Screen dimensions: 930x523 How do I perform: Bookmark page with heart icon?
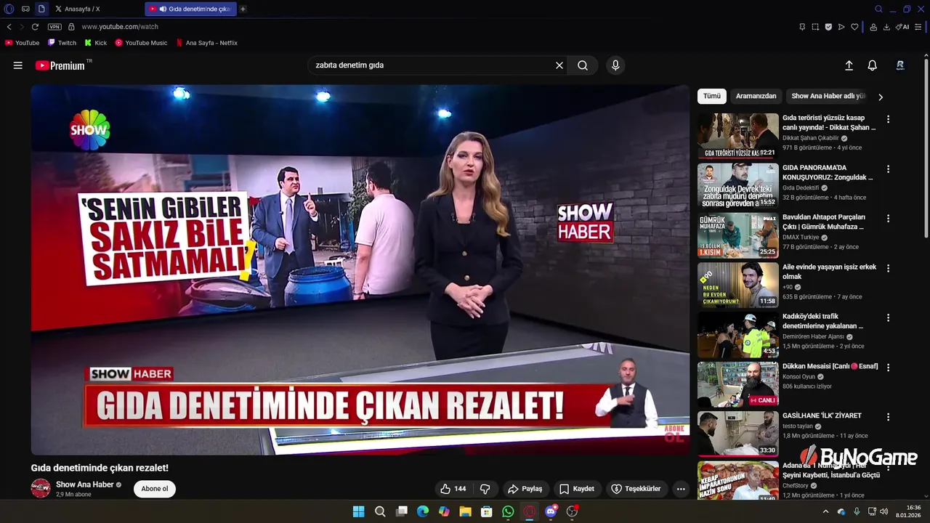pyautogui.click(x=854, y=27)
